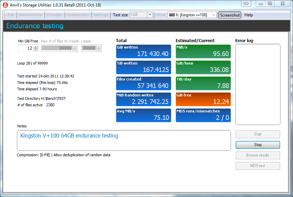Click the MD5 test button
Viewport: 293px width, 197px height.
(258, 165)
